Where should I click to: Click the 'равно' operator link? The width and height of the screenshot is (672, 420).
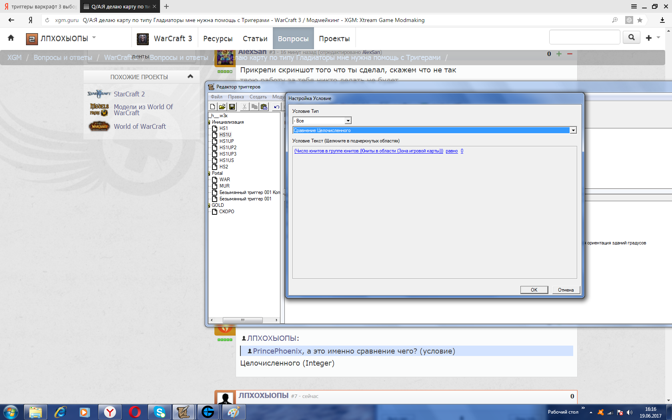tap(452, 151)
